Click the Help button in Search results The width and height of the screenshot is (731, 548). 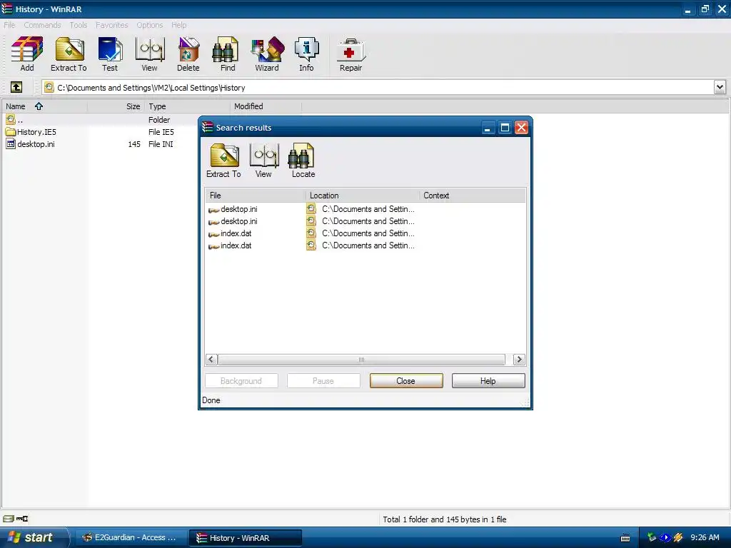pyautogui.click(x=488, y=381)
